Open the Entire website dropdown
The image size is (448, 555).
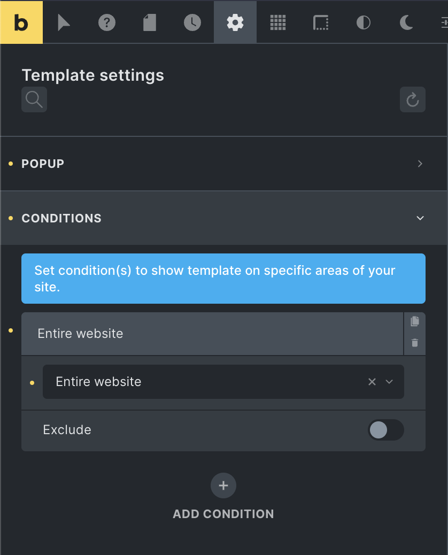(x=389, y=382)
